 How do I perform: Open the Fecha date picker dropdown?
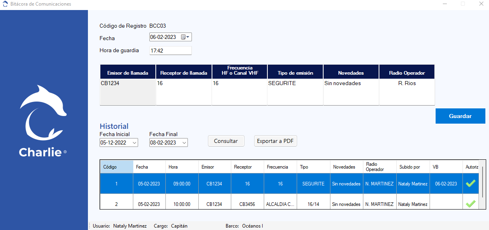[x=188, y=37]
